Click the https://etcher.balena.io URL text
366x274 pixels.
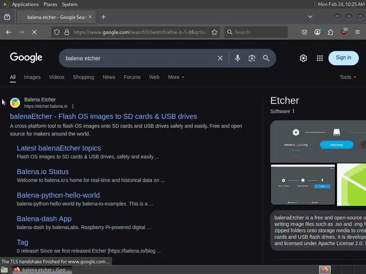[x=46, y=106]
